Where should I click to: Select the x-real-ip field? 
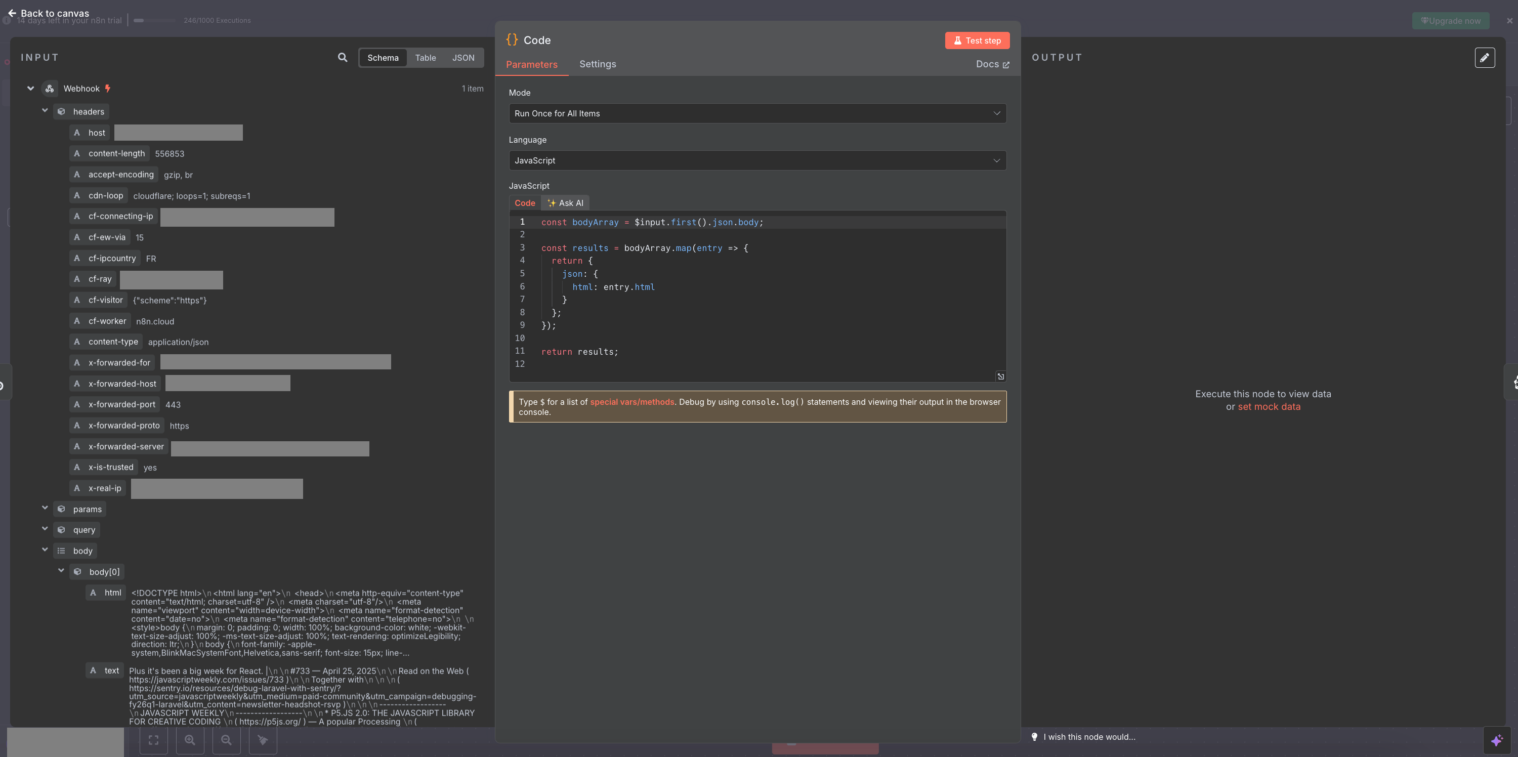point(98,488)
